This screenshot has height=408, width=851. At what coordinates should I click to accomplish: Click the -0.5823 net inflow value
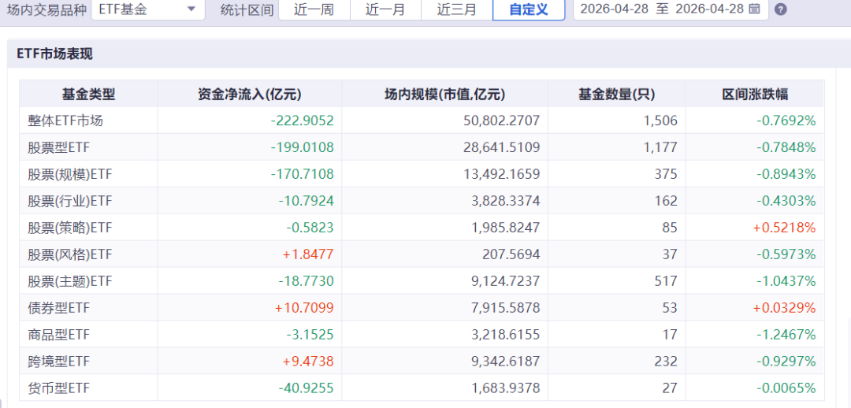(310, 228)
